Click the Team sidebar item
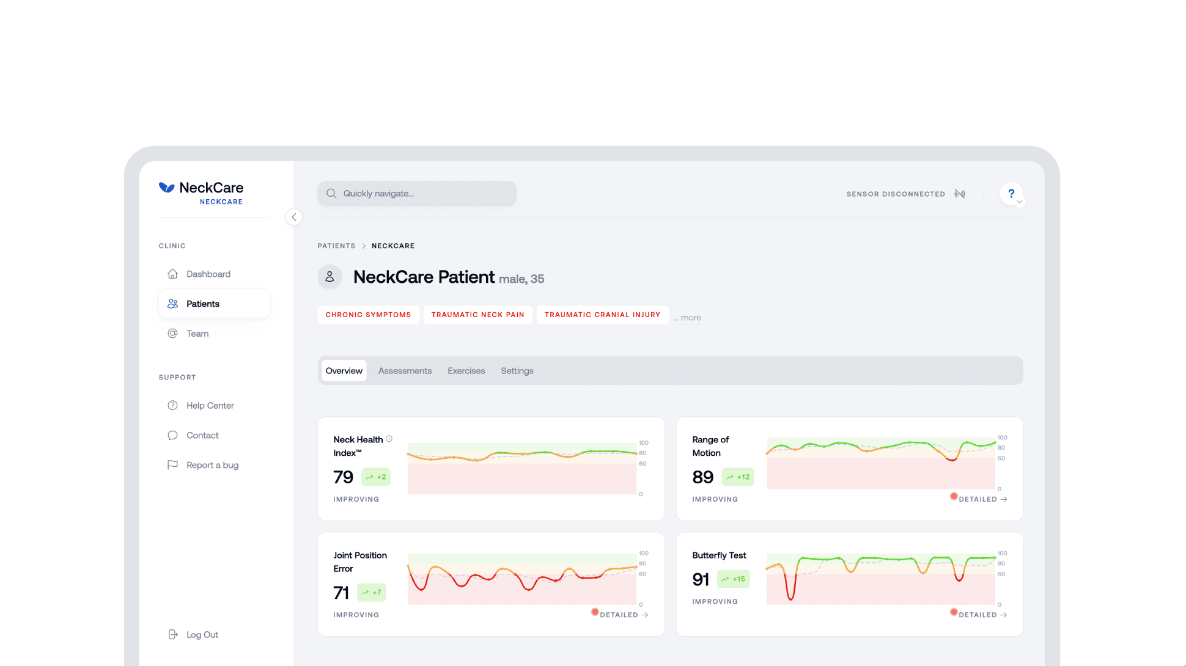This screenshot has width=1186, height=666. [x=197, y=333]
